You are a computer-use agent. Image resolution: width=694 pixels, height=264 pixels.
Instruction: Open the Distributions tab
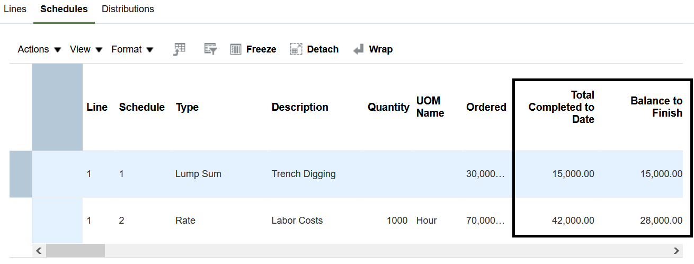click(x=128, y=9)
